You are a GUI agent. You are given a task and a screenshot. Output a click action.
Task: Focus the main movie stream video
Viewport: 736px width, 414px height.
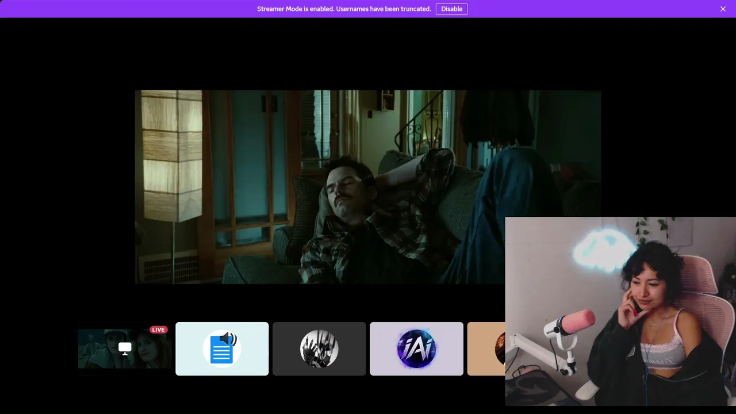point(368,187)
